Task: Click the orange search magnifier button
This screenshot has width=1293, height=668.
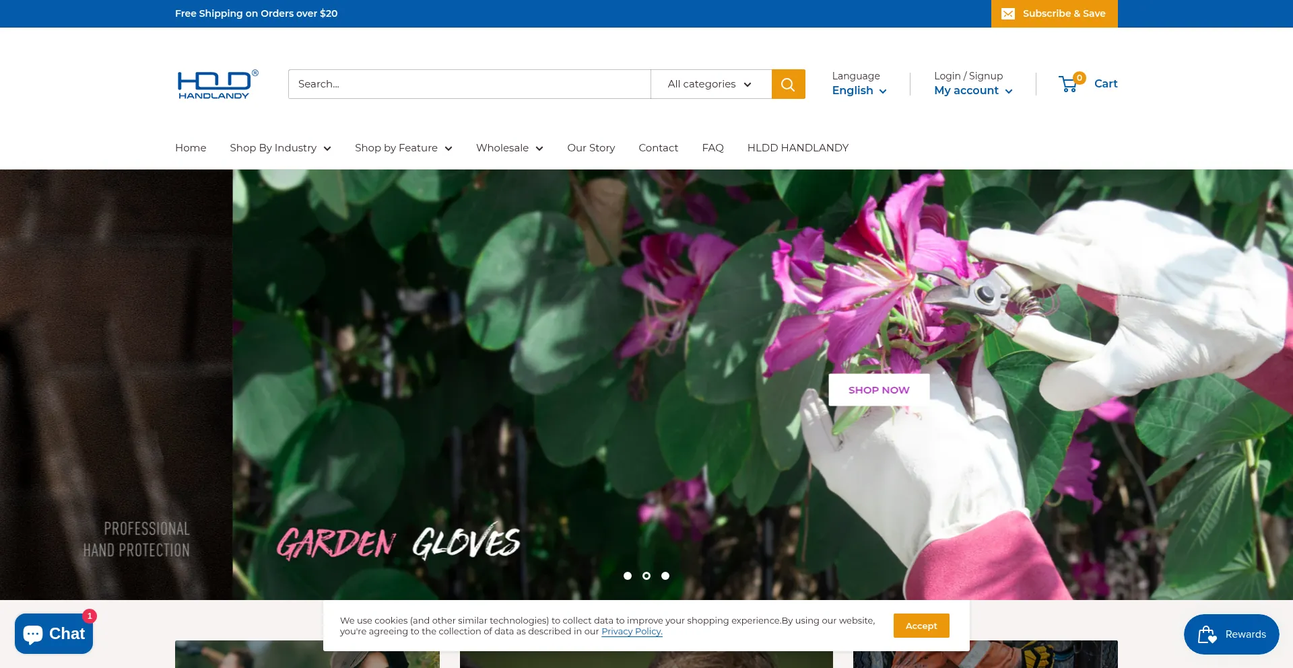Action: pyautogui.click(x=788, y=84)
